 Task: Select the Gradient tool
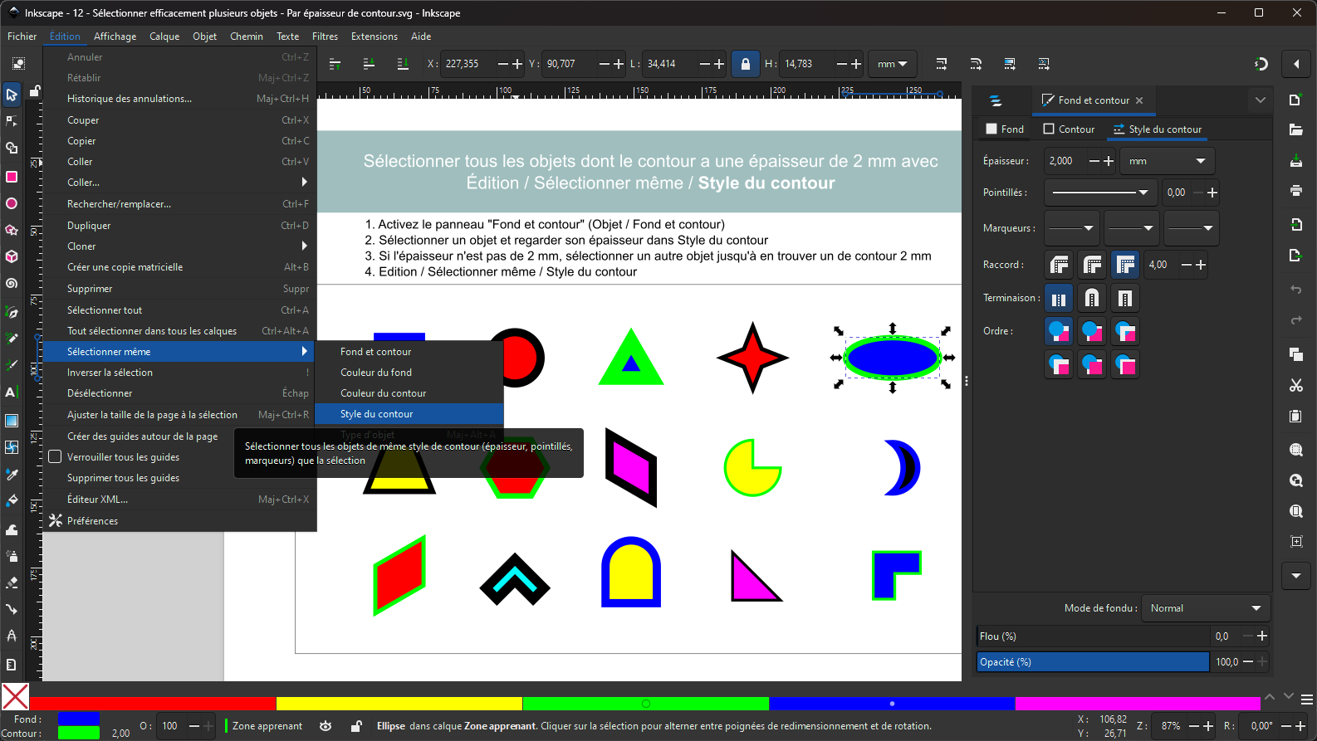tap(12, 421)
